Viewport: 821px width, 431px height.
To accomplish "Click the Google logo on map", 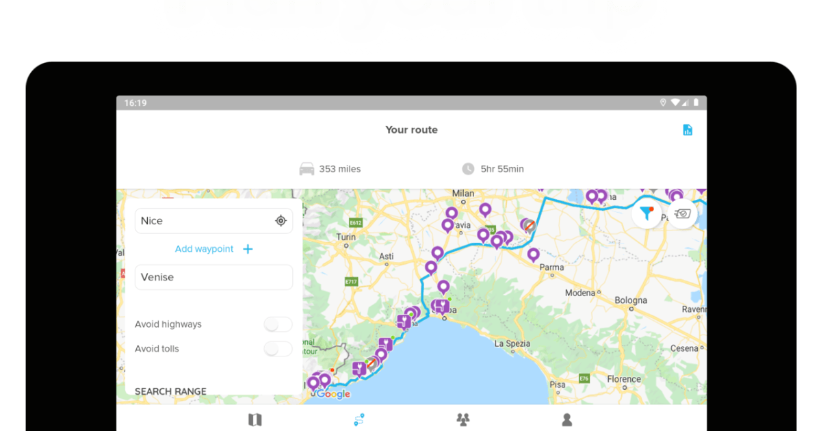I will point(333,394).
